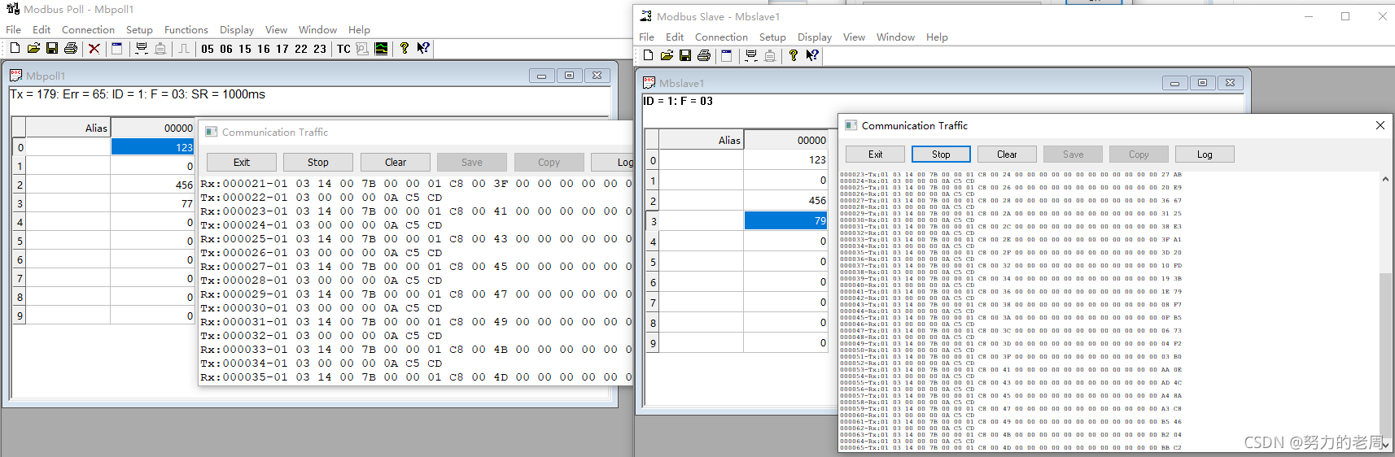1395x457 pixels.
Task: Click the Disconnect icon in Modbus Poll toolbar
Action: tap(160, 49)
